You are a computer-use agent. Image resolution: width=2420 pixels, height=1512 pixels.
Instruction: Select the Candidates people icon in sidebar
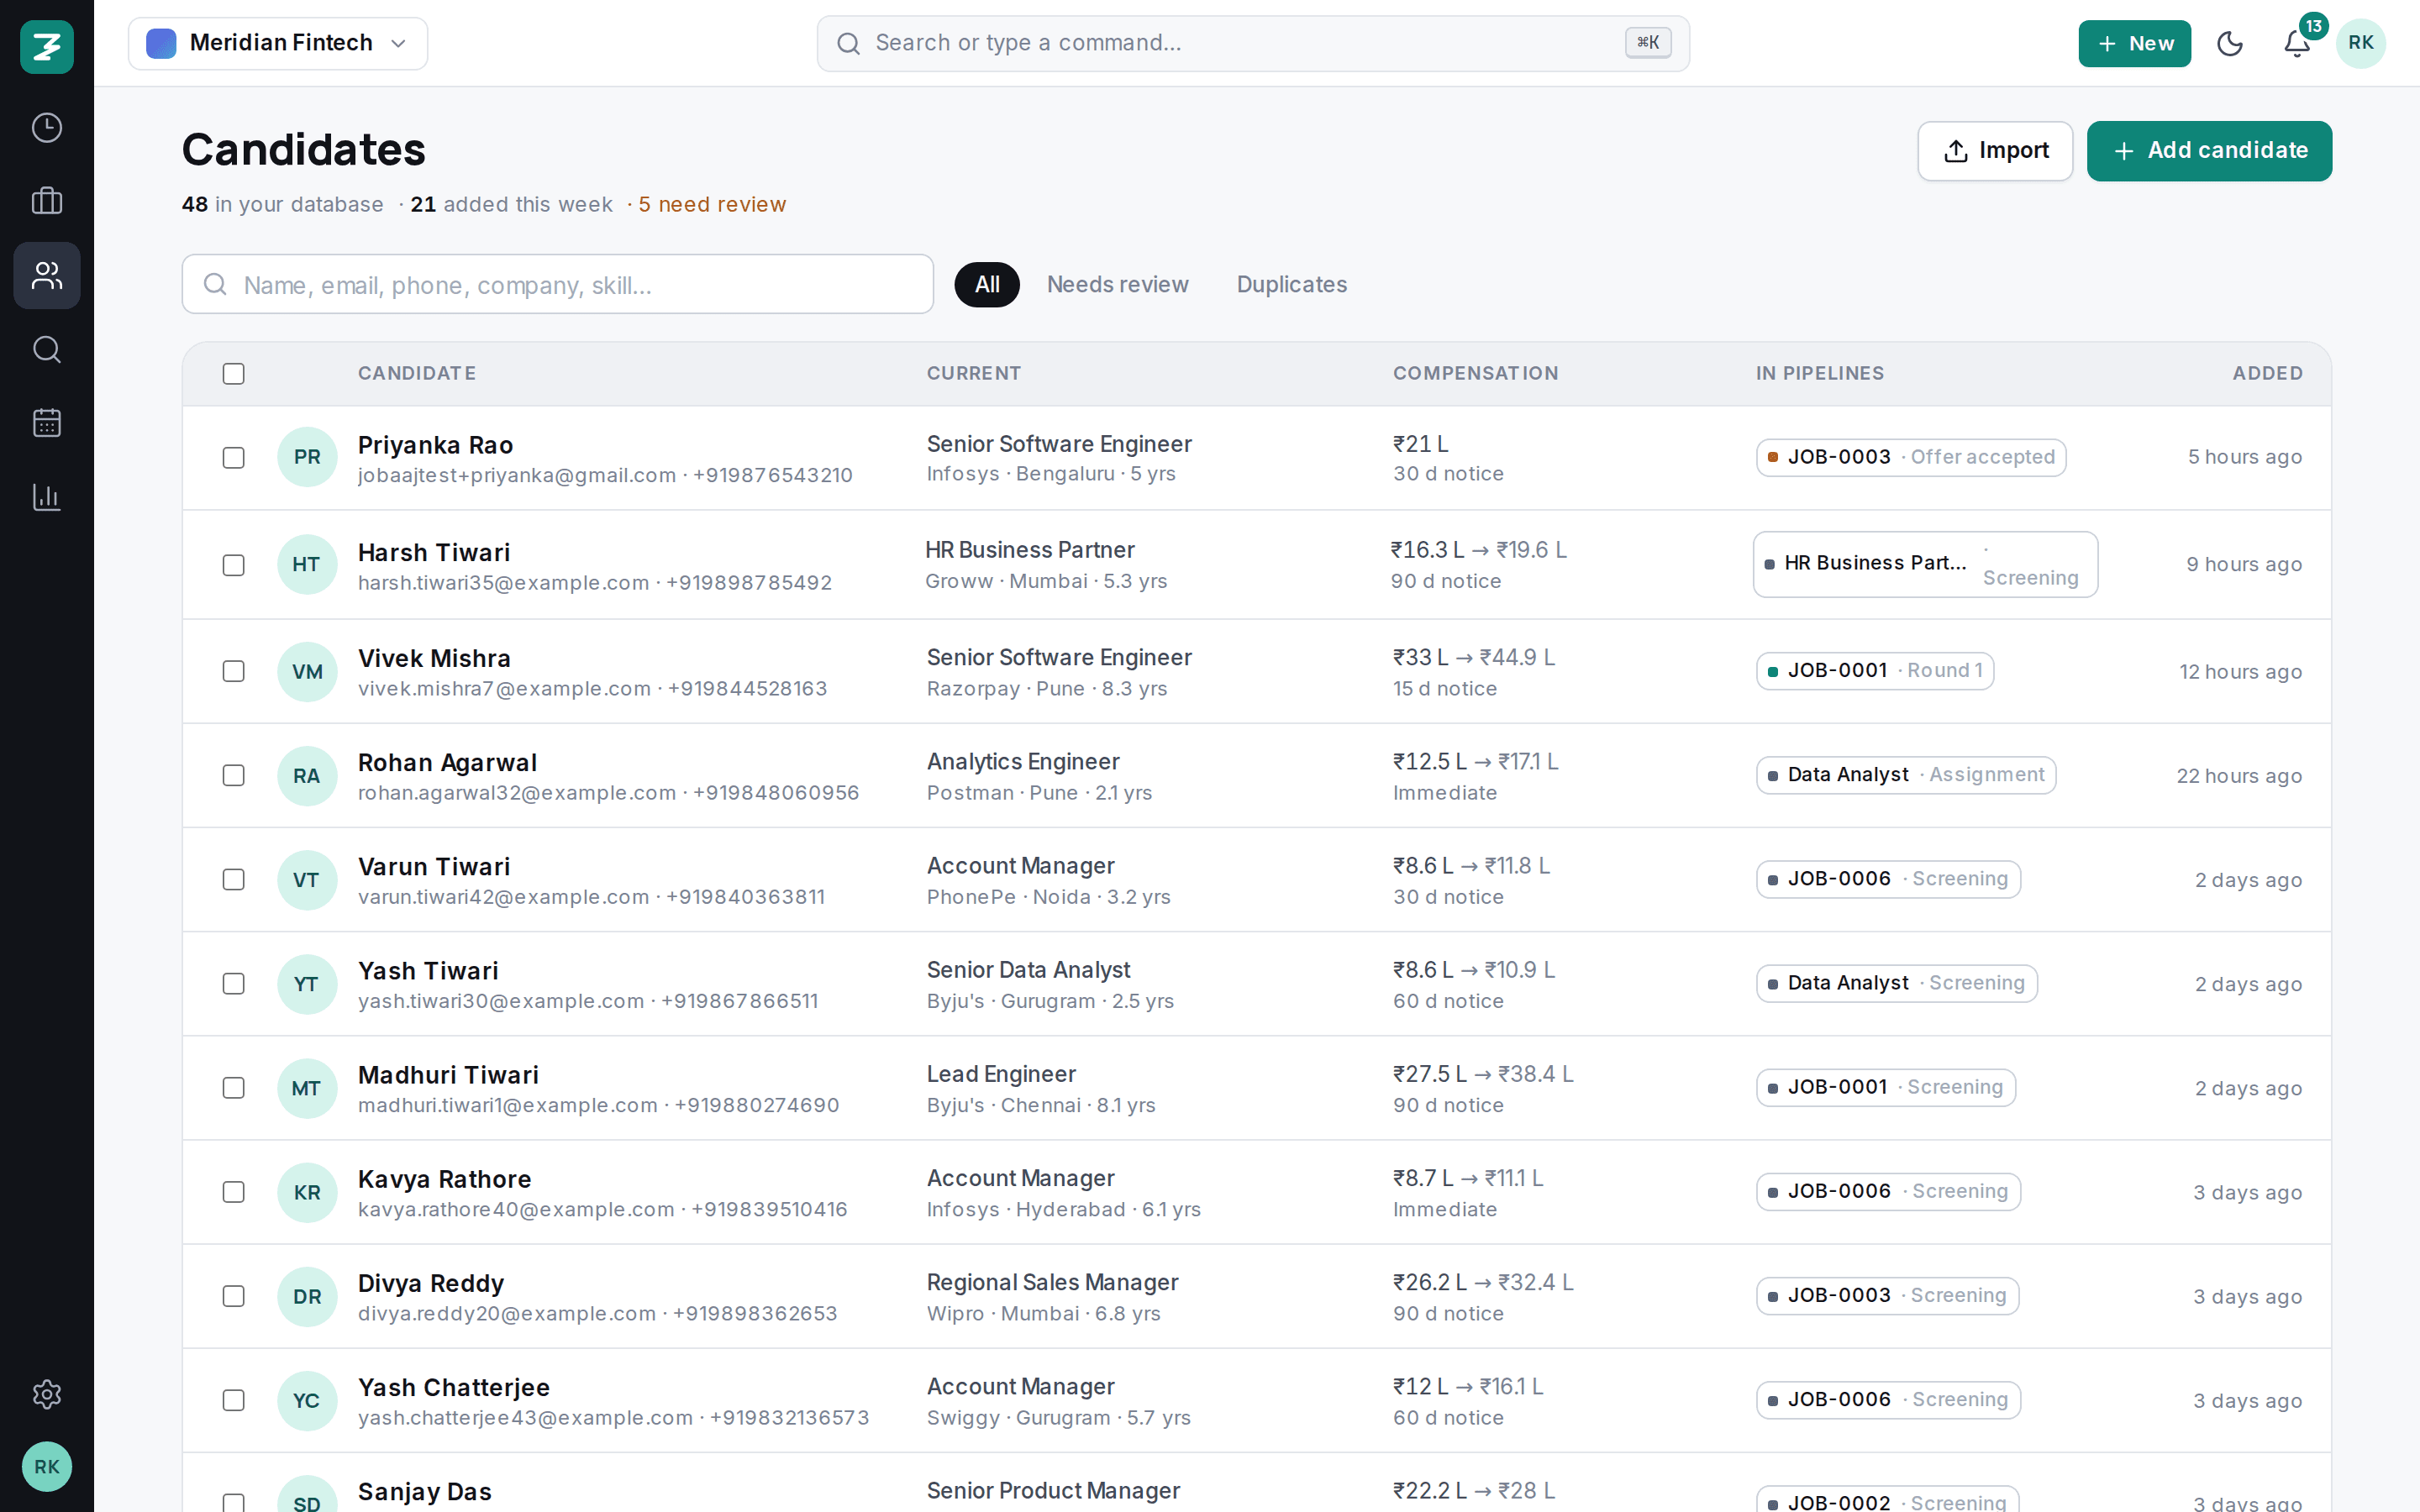47,275
